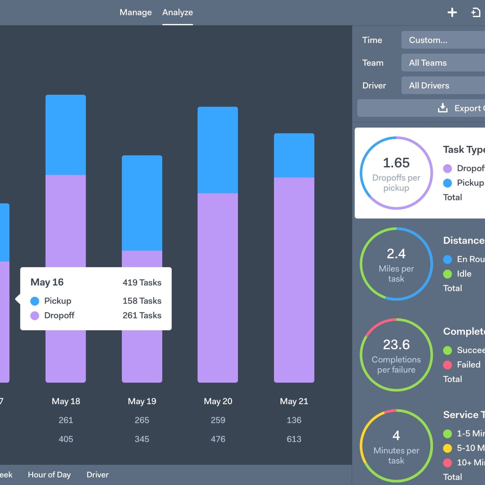Click the blue Pickup dot in the tooltip

[34, 301]
